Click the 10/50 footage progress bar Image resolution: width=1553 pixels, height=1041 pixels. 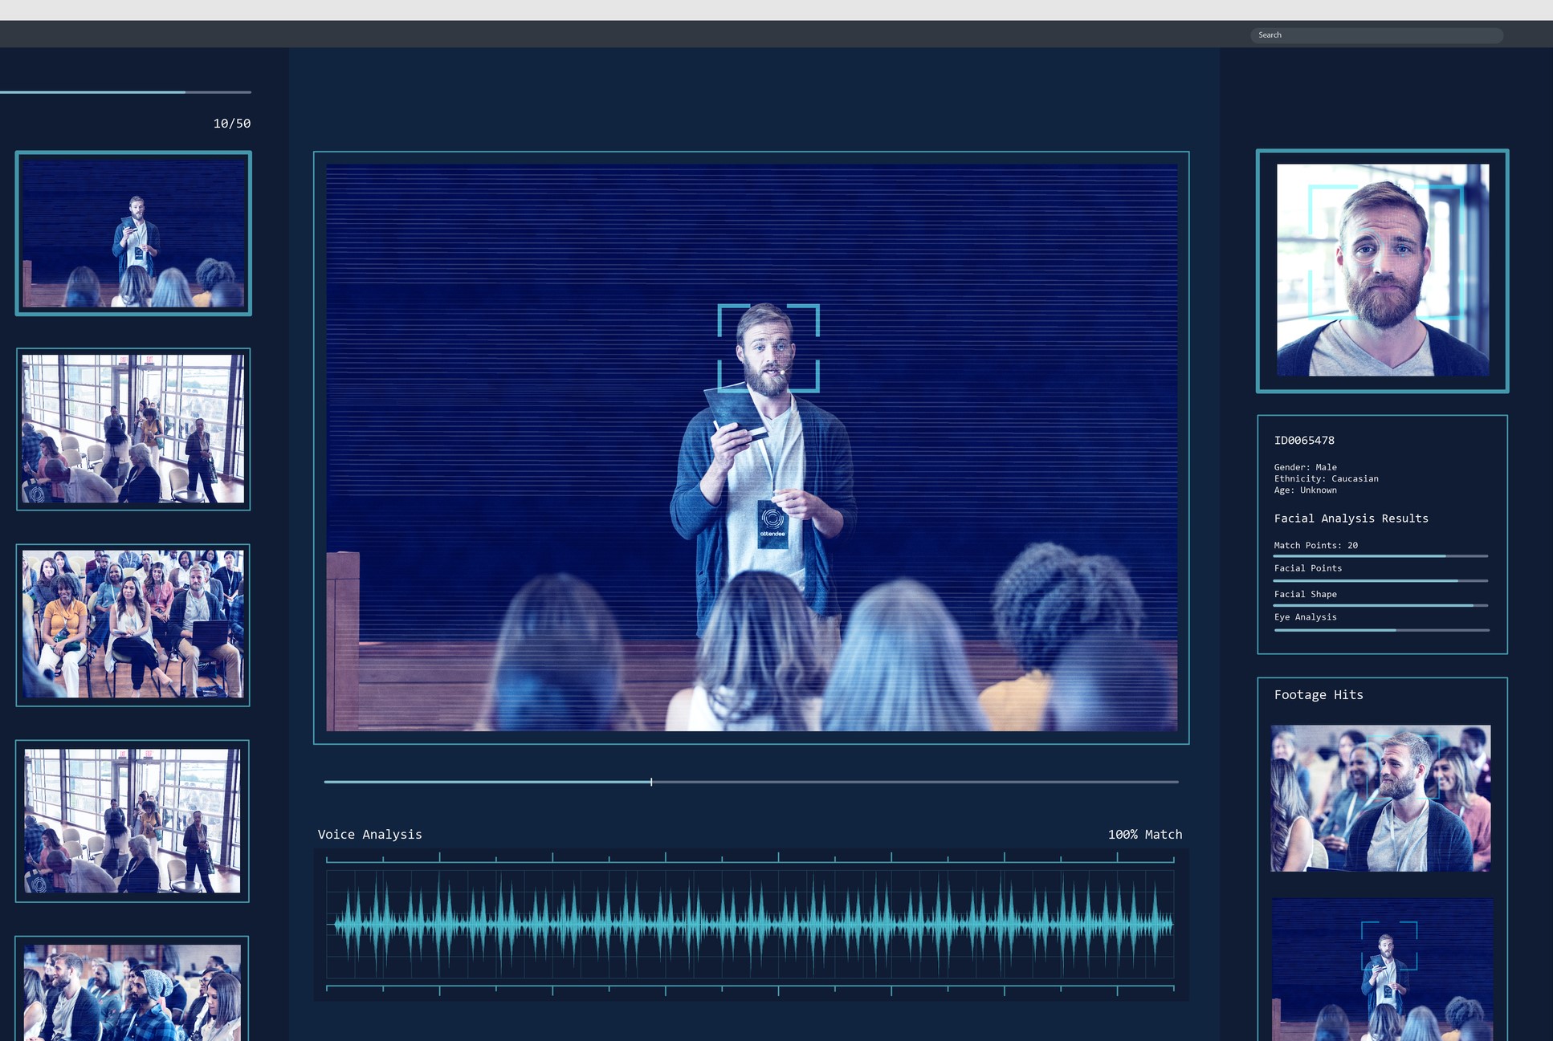coord(125,92)
